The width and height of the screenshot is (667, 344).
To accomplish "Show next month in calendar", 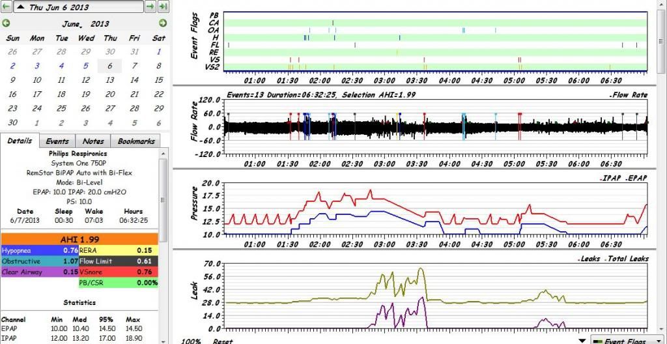I will [x=162, y=23].
